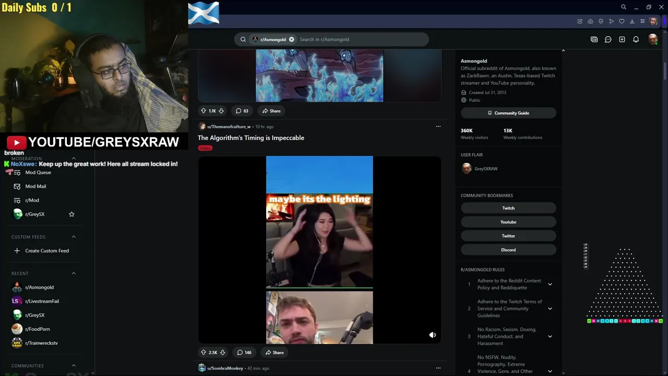Downvote the post with 2.5K votes
This screenshot has height=376, width=668.
(x=222, y=352)
